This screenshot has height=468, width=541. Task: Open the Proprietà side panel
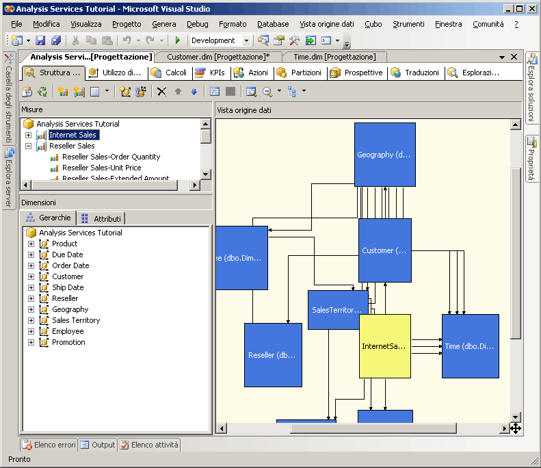coord(531,159)
